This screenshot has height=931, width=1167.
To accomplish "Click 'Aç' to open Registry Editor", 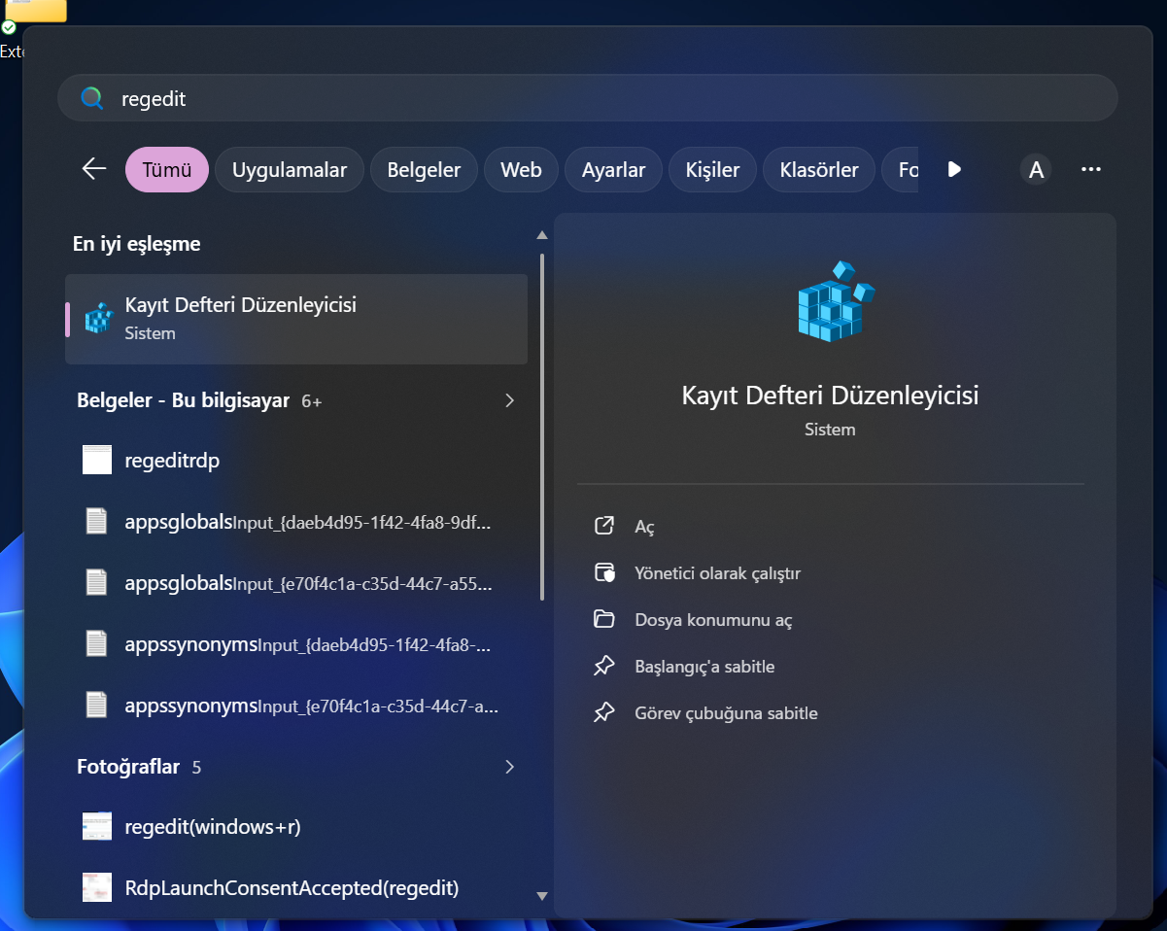I will (x=644, y=527).
